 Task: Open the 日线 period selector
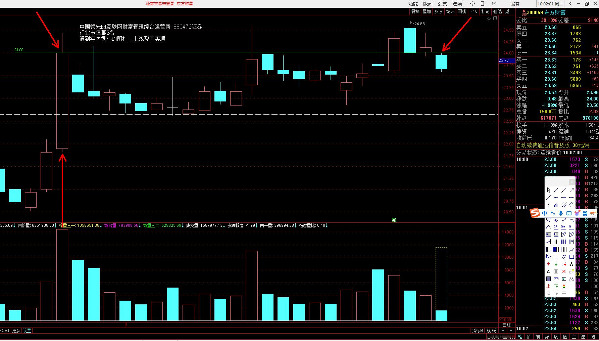pyautogui.click(x=506, y=325)
